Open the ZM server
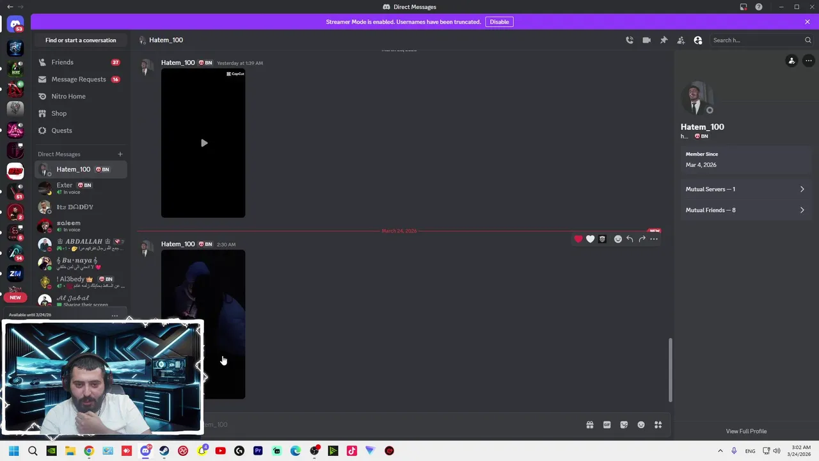The width and height of the screenshot is (819, 461). pos(15,273)
